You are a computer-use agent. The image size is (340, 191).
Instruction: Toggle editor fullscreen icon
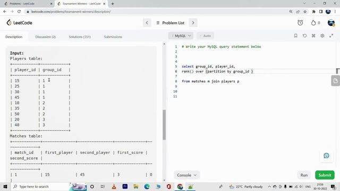[x=331, y=36]
